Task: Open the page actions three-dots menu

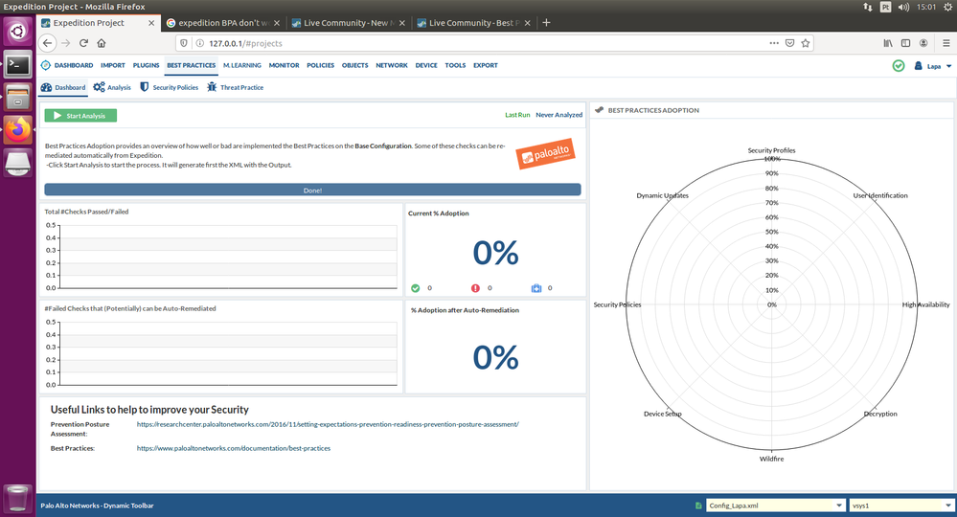Action: point(774,43)
